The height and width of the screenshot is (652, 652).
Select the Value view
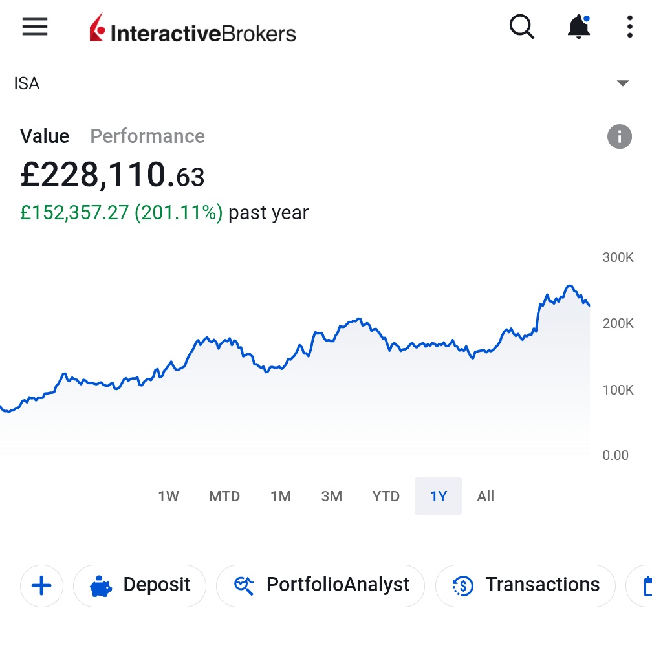(x=45, y=136)
